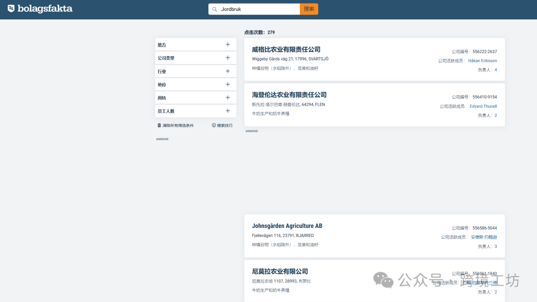Open 威格比农业有限责任公司 company page
Image resolution: width=537 pixels, height=302 pixels.
point(286,50)
